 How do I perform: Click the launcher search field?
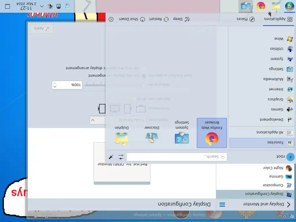[177, 157]
